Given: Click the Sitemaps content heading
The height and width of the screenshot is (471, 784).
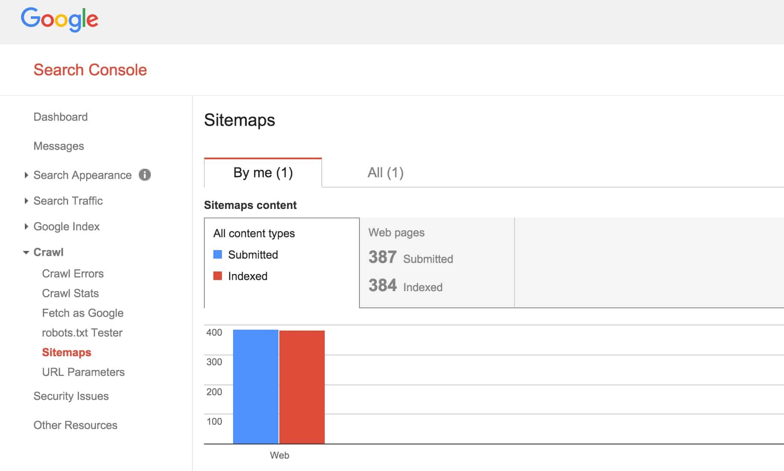Looking at the screenshot, I should click(x=250, y=205).
